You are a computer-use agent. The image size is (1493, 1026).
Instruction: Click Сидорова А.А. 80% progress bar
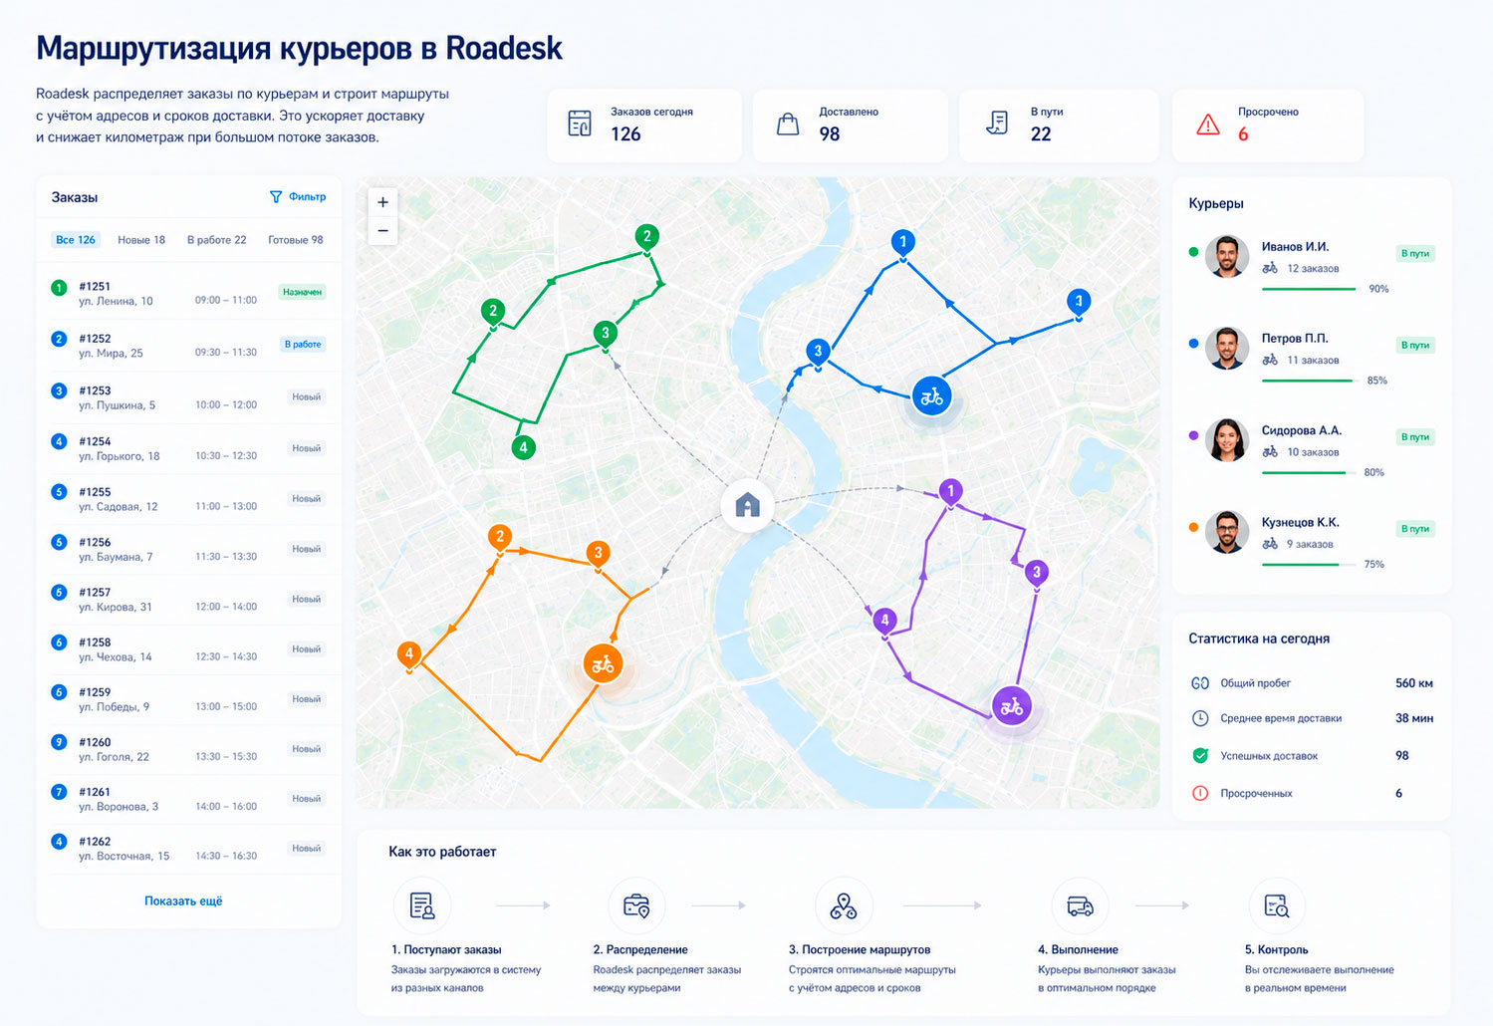pyautogui.click(x=1310, y=472)
